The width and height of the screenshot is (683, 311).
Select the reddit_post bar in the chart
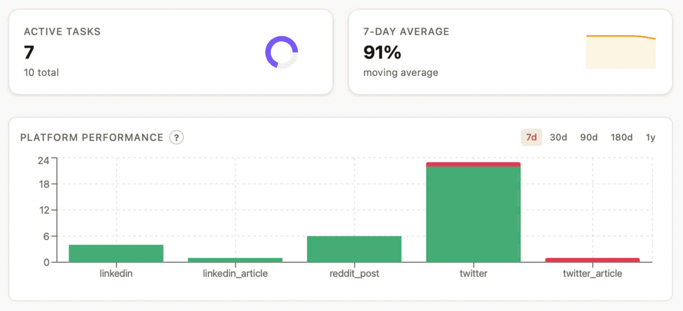(x=354, y=248)
